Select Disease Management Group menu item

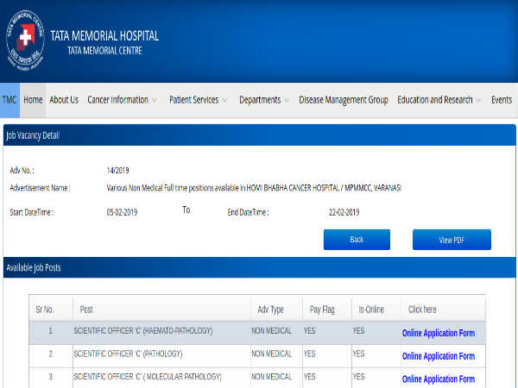pyautogui.click(x=344, y=100)
